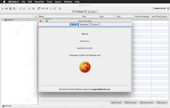This screenshot has height=108, width=170.
Task: Sort by the Name column header
Action: pos(60,16)
